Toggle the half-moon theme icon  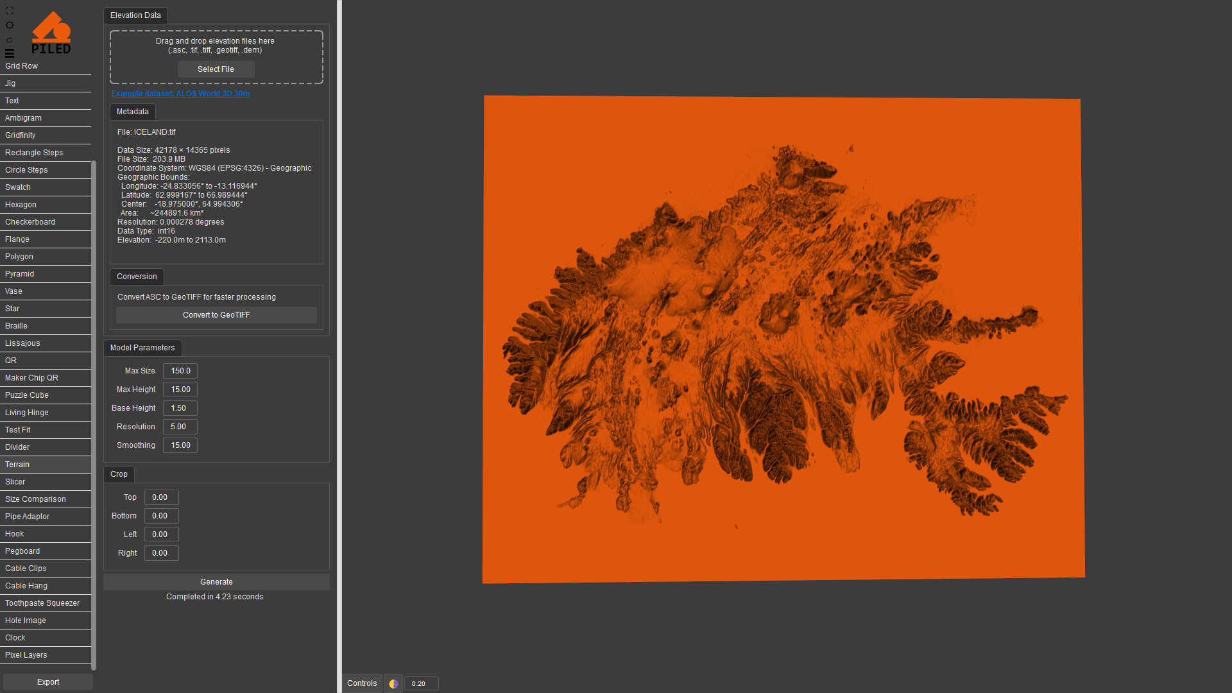(393, 683)
